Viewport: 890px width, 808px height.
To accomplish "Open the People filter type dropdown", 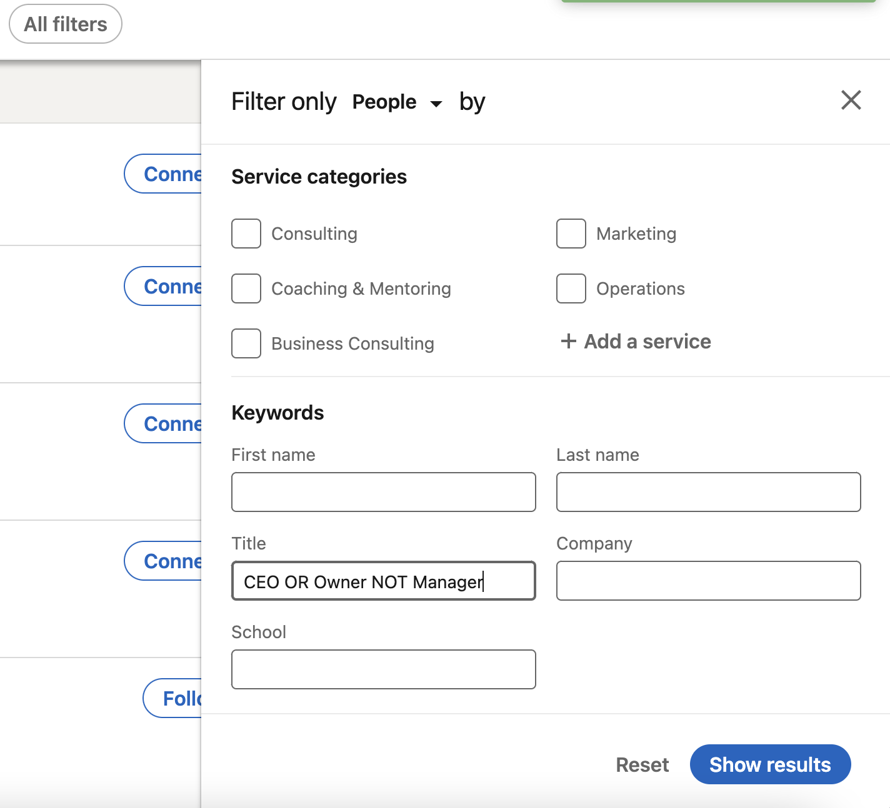I will click(397, 102).
